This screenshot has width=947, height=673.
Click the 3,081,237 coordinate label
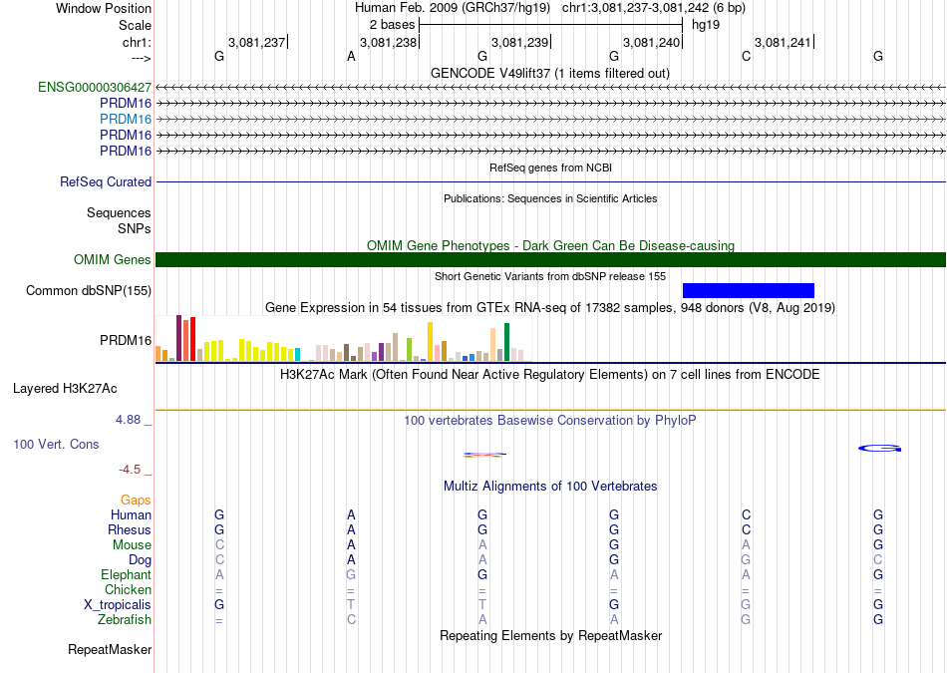tap(256, 42)
